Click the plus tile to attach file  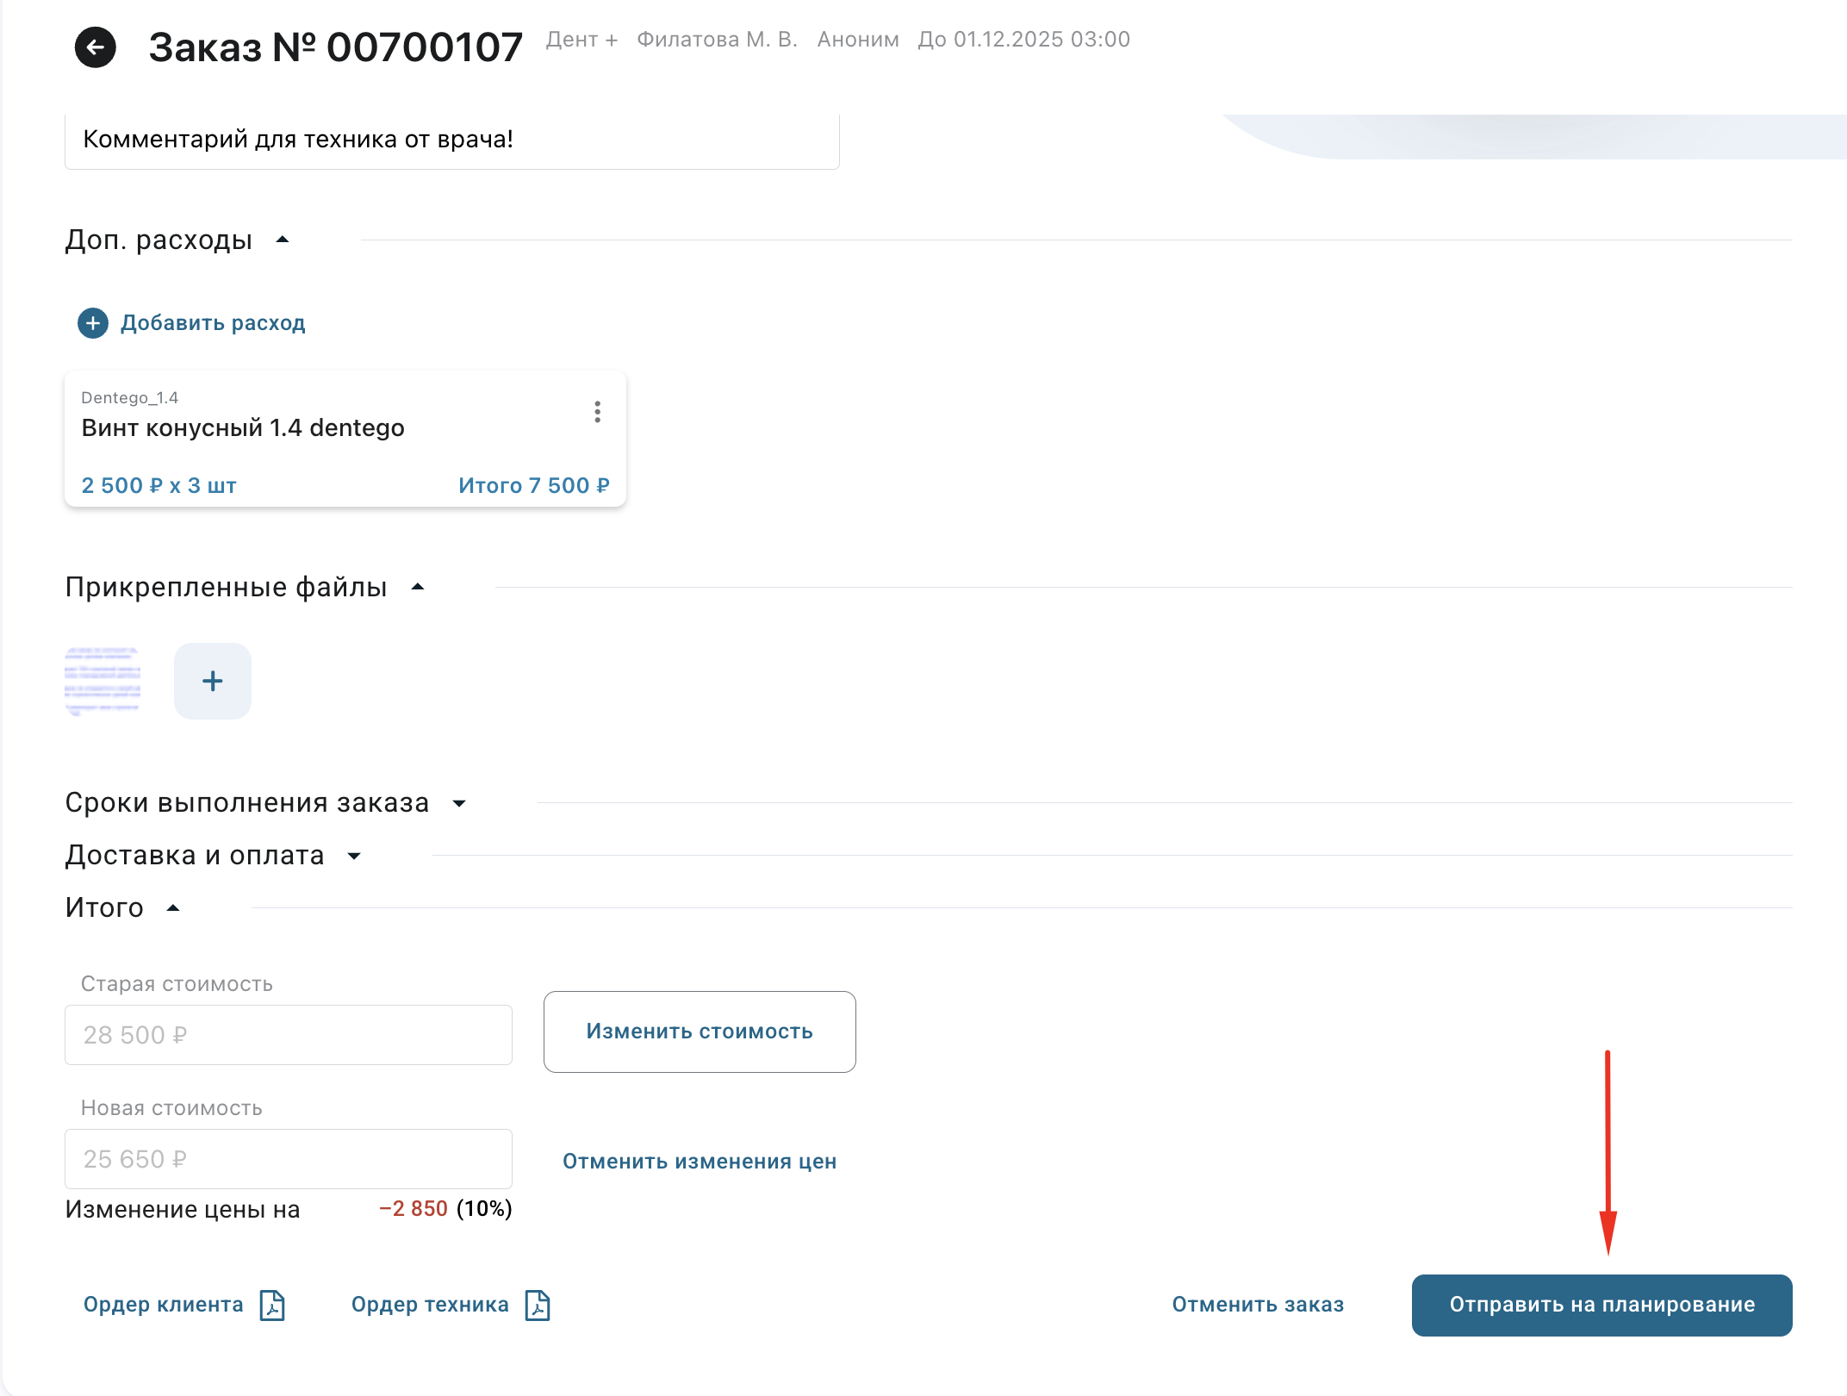click(x=212, y=681)
